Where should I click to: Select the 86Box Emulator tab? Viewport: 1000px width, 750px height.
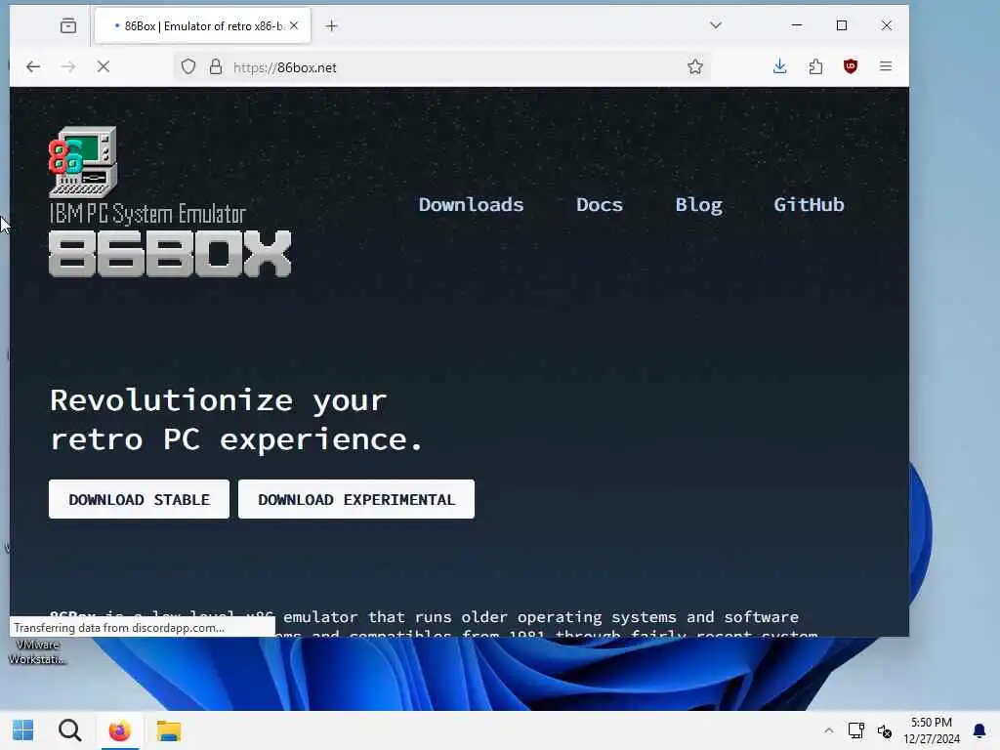tap(202, 26)
